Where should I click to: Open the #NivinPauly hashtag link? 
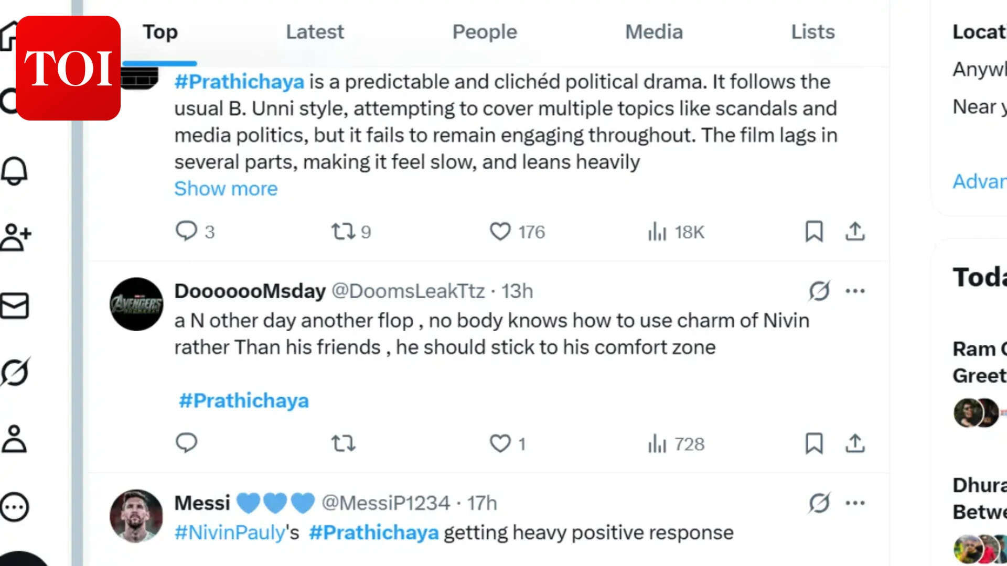click(x=230, y=532)
